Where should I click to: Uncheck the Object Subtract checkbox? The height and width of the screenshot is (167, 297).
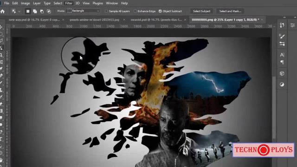tap(160, 11)
